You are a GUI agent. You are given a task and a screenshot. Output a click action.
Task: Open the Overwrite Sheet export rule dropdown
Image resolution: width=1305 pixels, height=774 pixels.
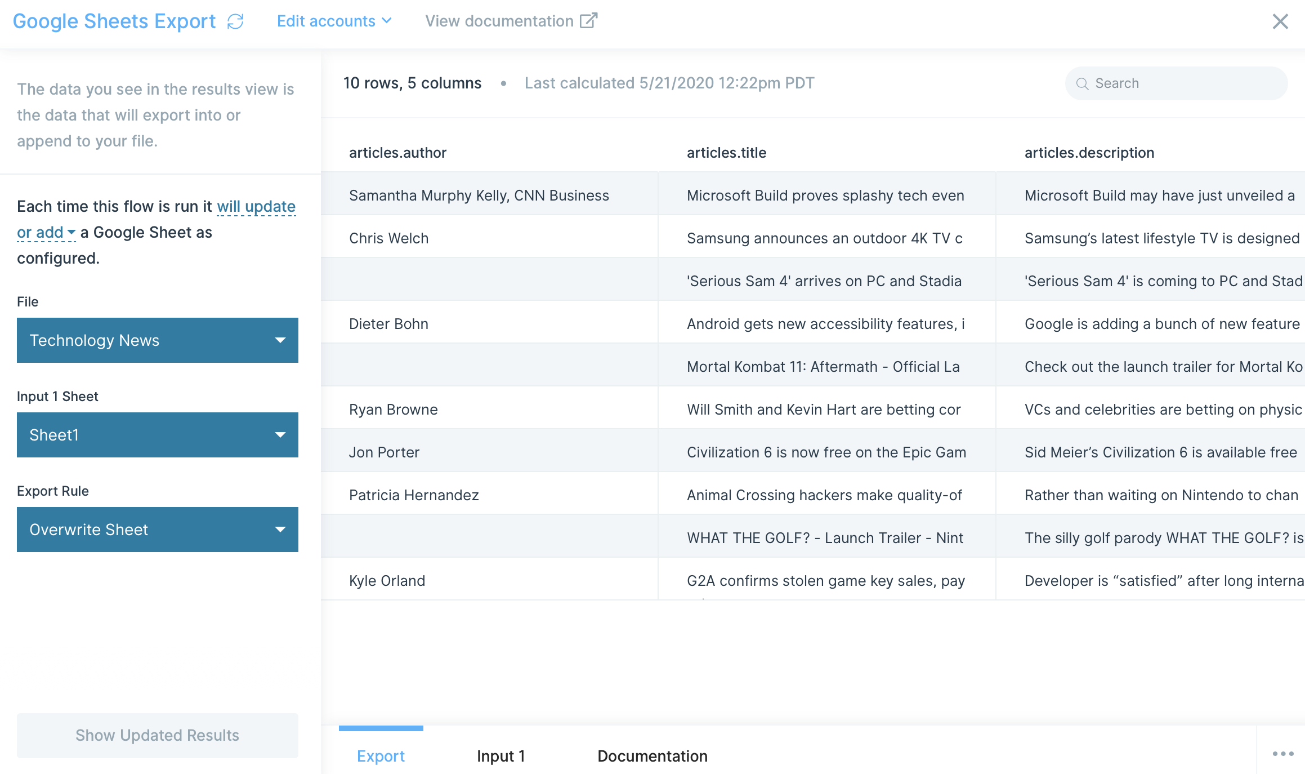tap(157, 530)
